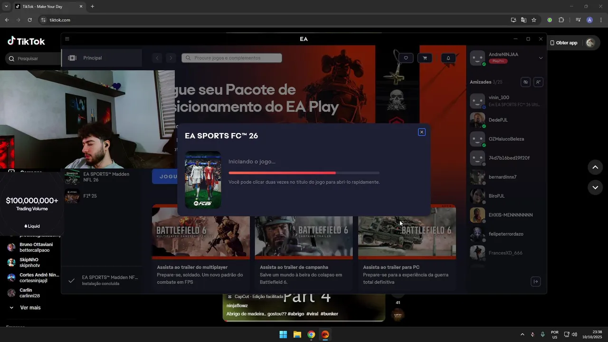The height and width of the screenshot is (342, 608).
Task: Expand Chrome tab search dropdown
Action: point(6,7)
